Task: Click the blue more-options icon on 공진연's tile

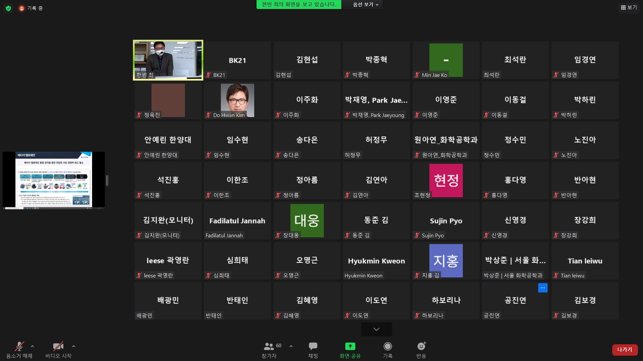Action: [x=543, y=288]
